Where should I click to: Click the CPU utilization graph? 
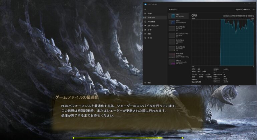coord(223,42)
